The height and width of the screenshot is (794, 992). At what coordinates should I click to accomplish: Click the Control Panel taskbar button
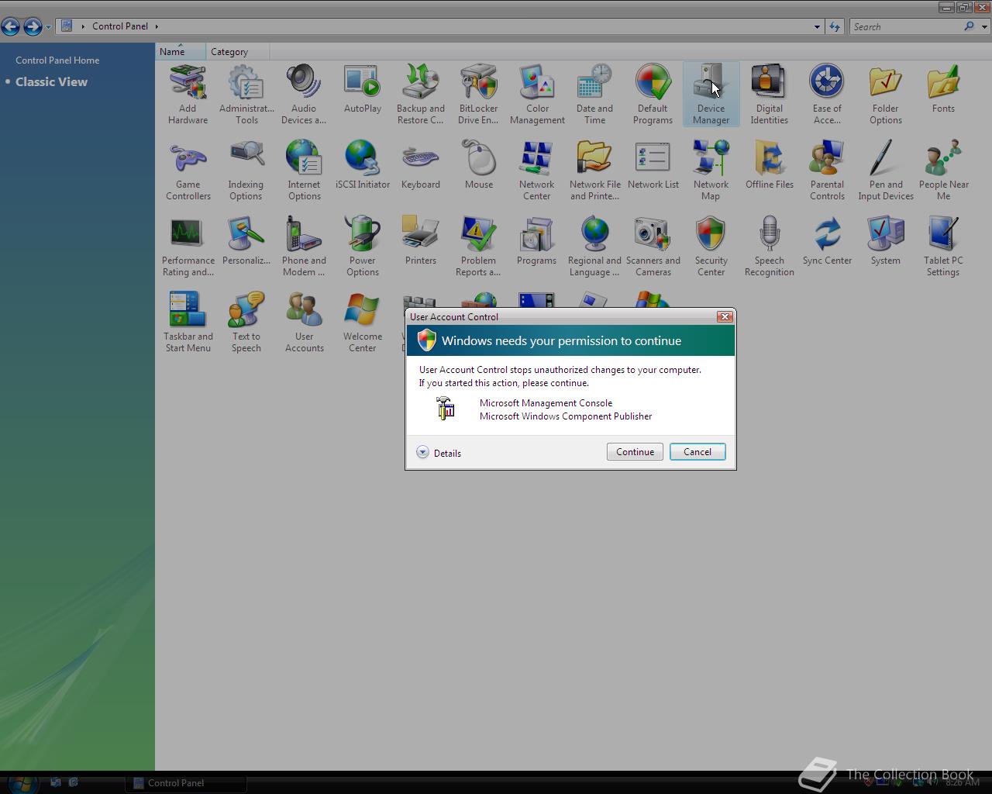[186, 782]
